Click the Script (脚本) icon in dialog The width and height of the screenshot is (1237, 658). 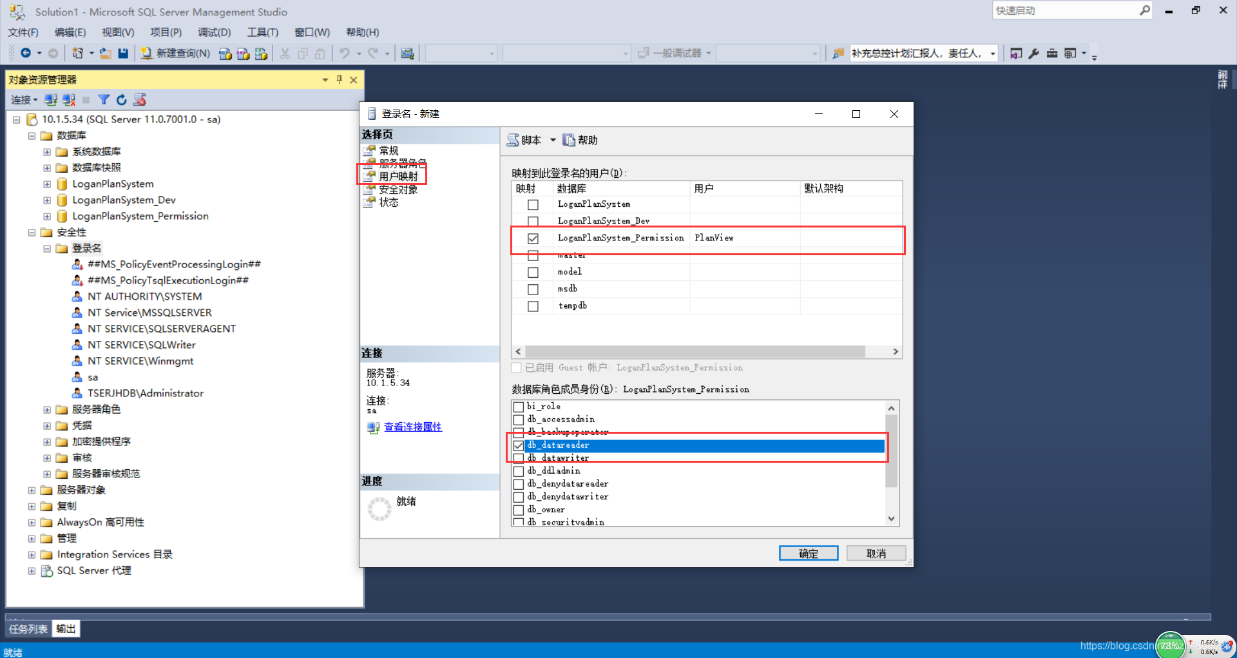pyautogui.click(x=513, y=140)
